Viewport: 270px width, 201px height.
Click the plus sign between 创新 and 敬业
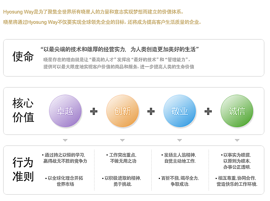[151, 111]
